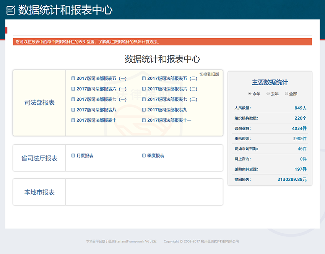The width and height of the screenshot is (325, 254).
Task: Select the 今年 radio button
Action: [250, 94]
